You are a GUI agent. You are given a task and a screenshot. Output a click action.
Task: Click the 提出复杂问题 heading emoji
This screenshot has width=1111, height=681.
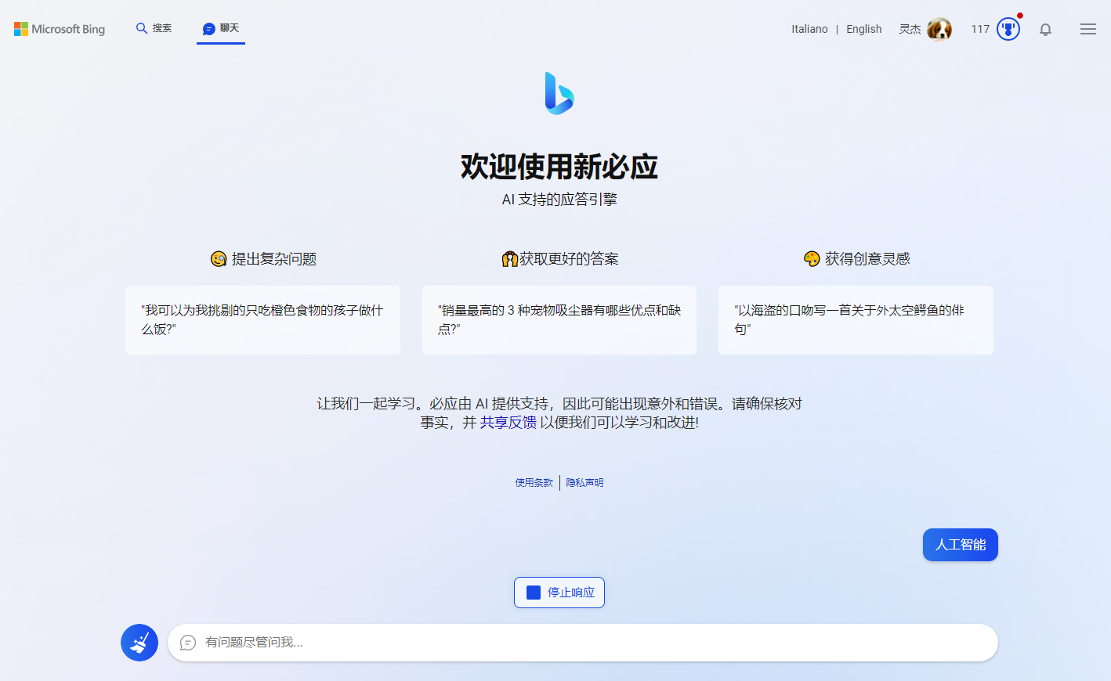219,259
